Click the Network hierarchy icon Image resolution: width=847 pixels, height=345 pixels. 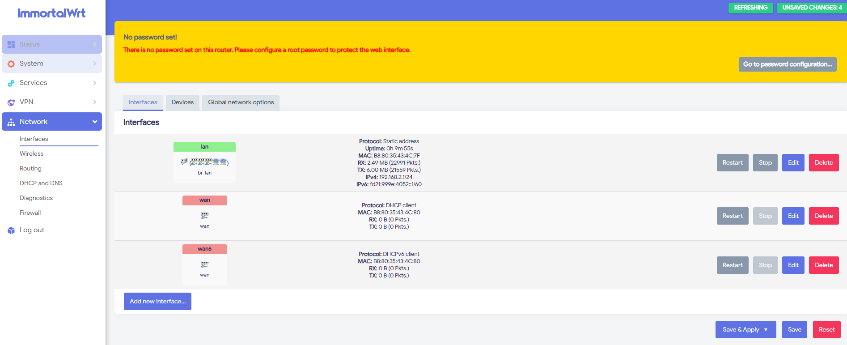tap(11, 122)
